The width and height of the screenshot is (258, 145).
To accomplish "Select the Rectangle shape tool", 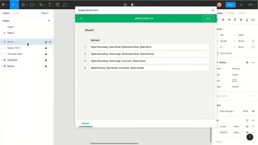I will (32, 5).
